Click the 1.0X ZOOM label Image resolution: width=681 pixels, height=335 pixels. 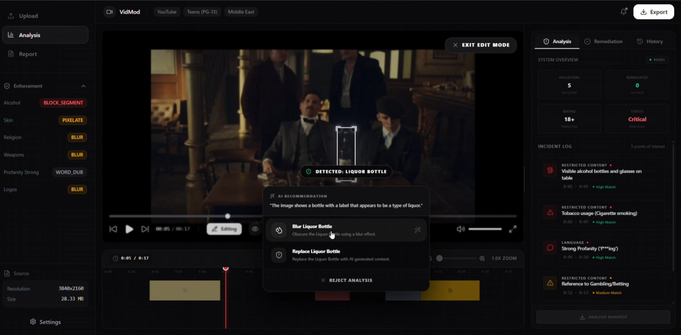504,259
